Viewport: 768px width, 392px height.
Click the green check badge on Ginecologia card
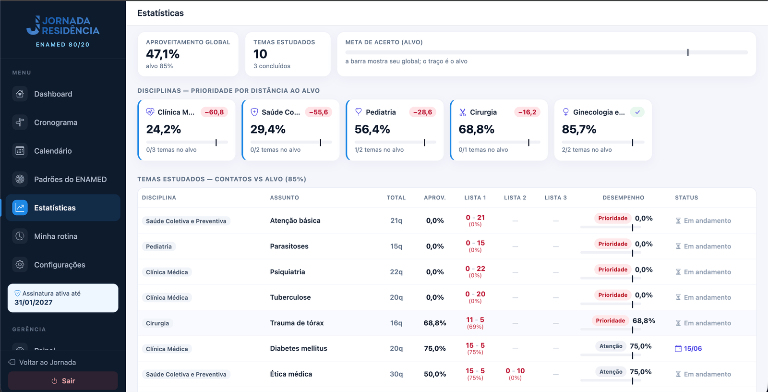637,112
